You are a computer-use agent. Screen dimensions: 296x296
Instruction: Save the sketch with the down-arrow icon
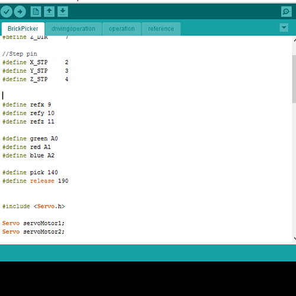pyautogui.click(x=63, y=12)
